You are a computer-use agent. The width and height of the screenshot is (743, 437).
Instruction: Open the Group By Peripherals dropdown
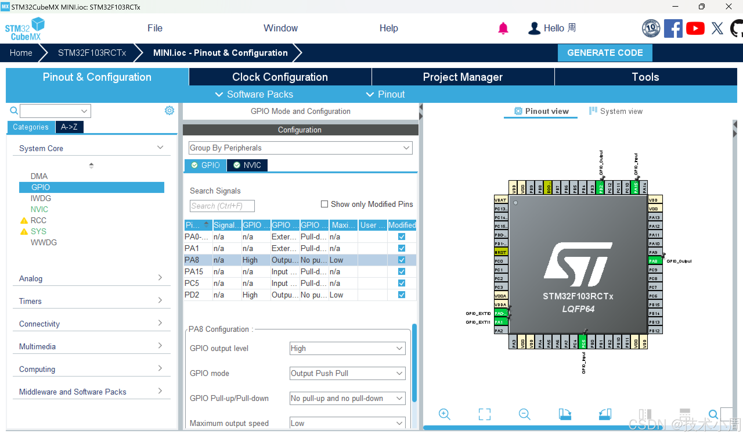[300, 148]
